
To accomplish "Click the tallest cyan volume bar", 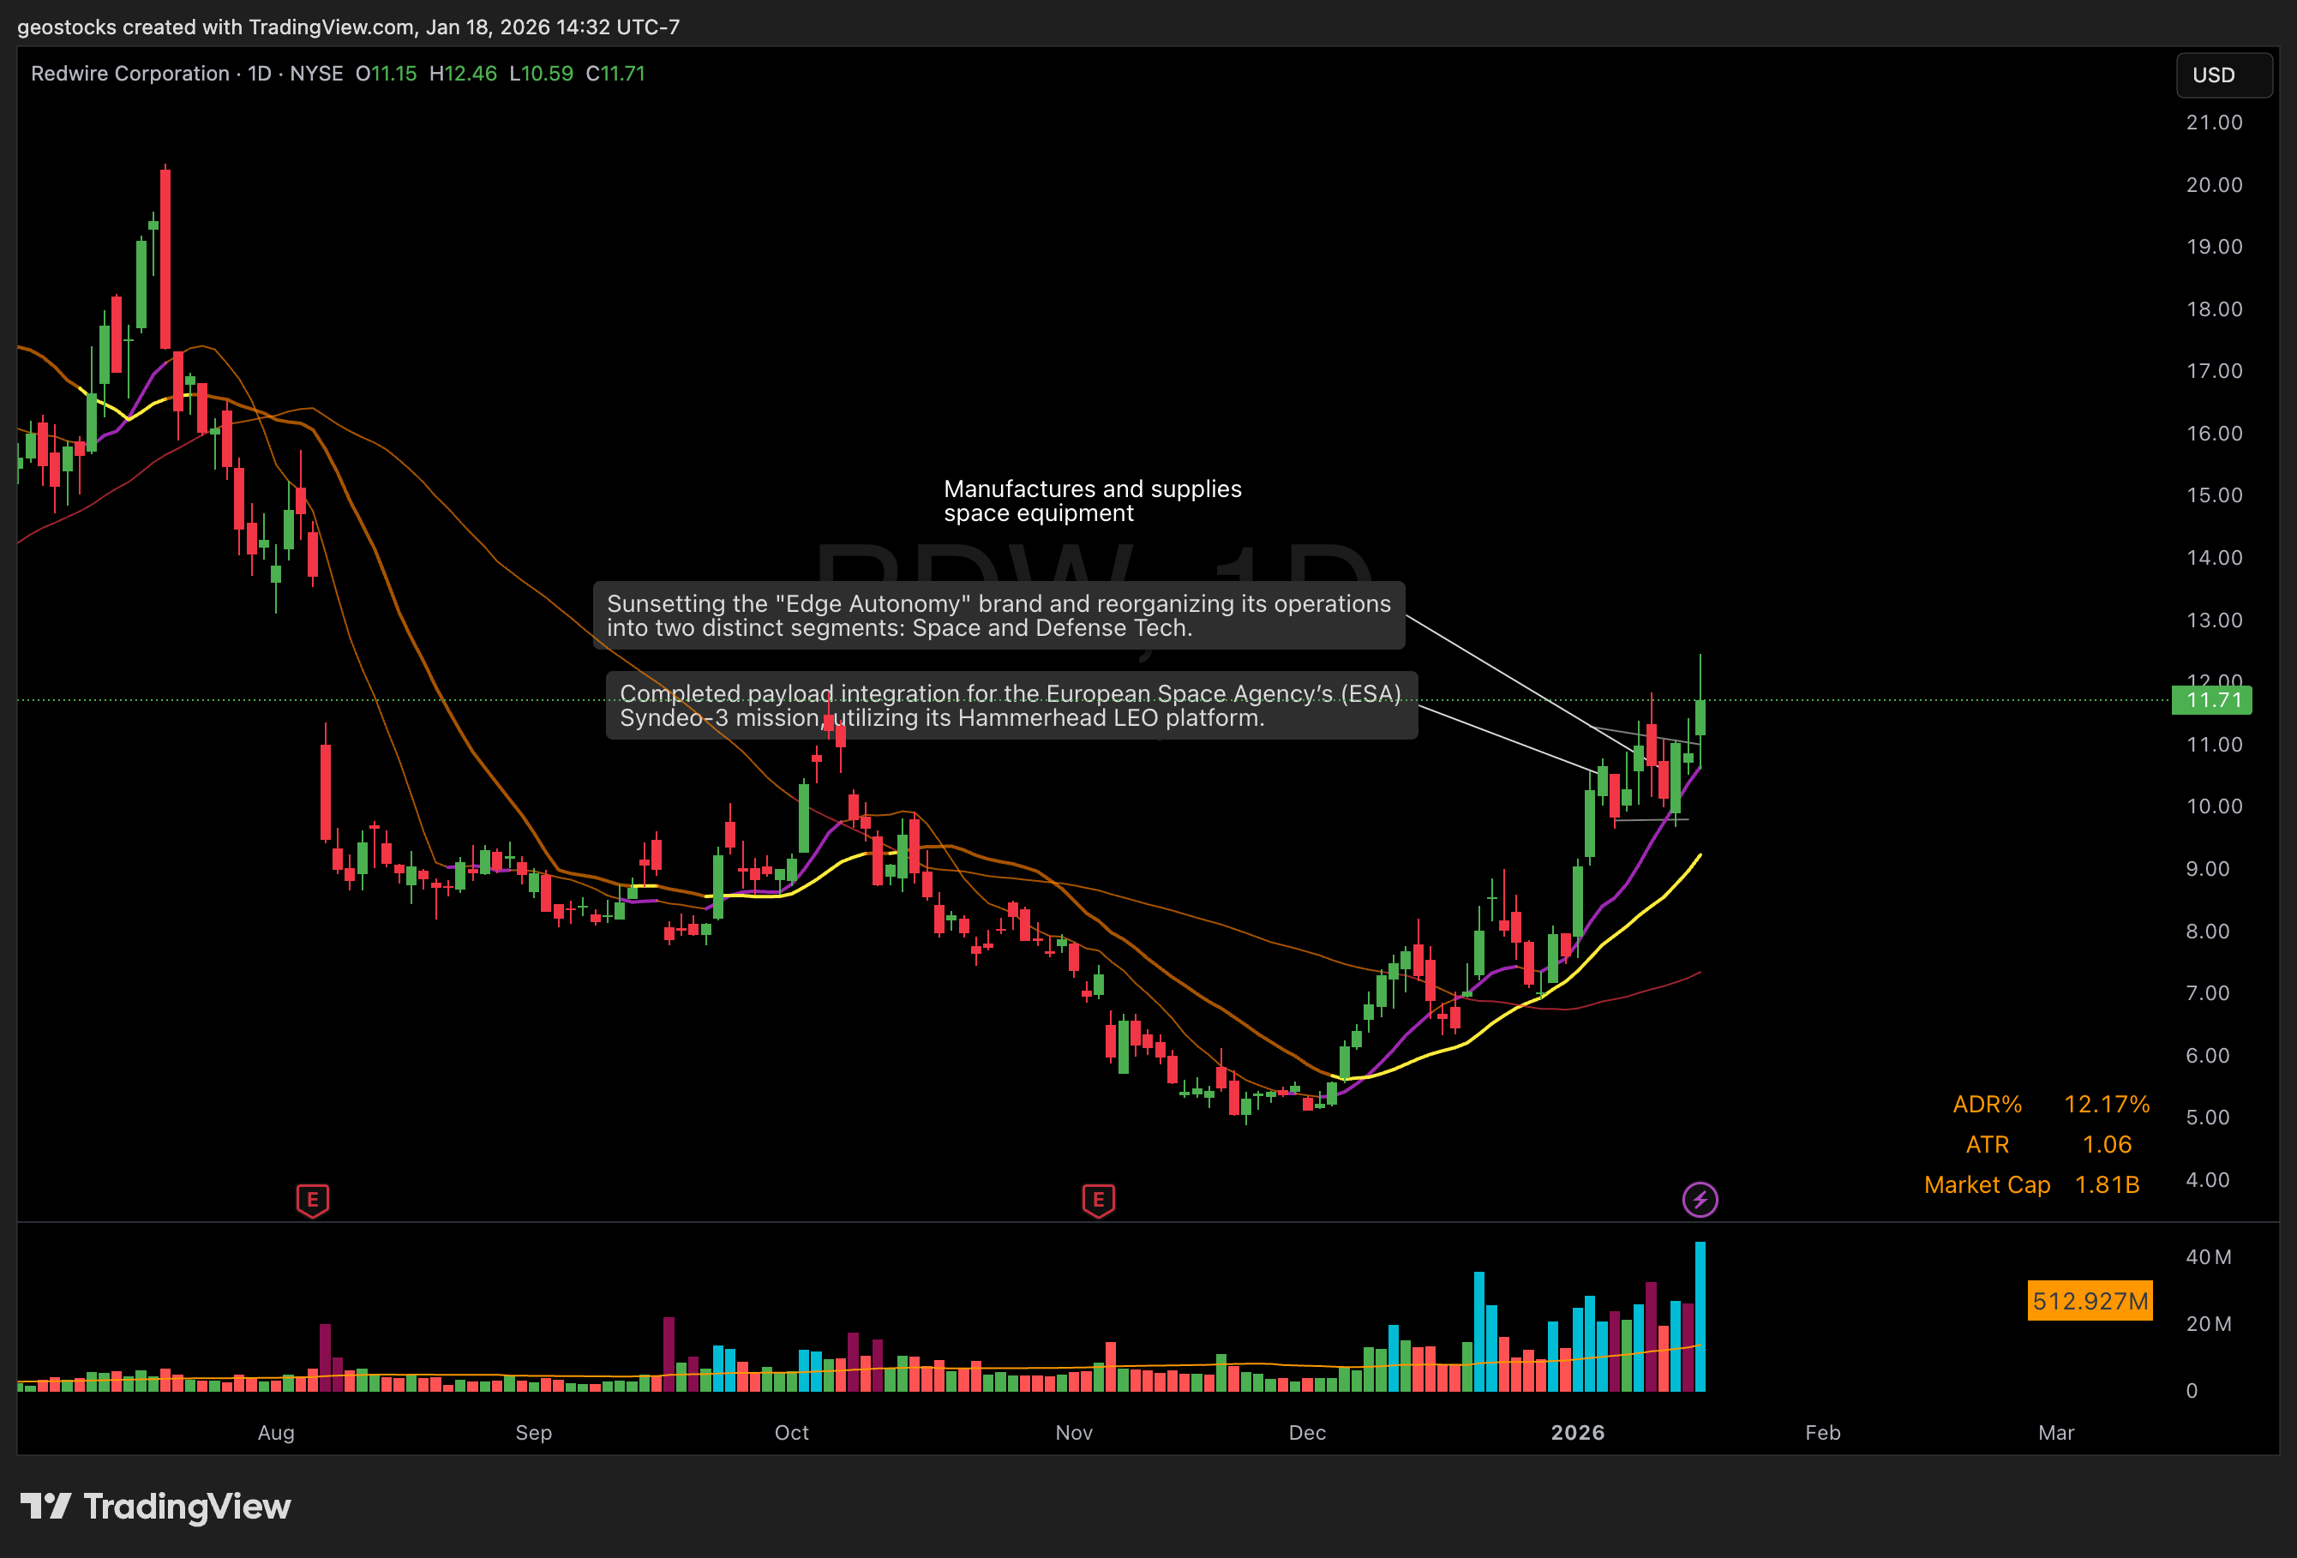I will coord(1700,1314).
